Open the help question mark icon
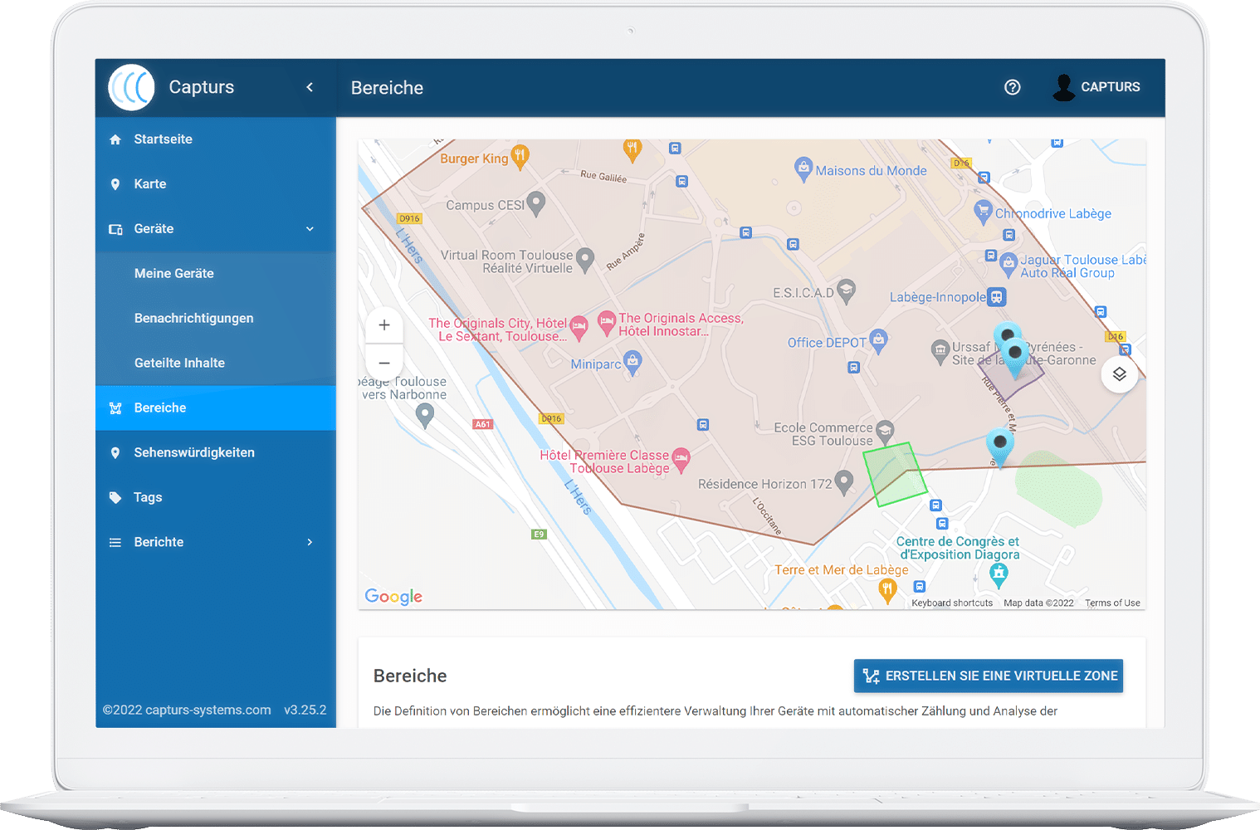Viewport: 1260px width, 830px height. [x=1013, y=87]
